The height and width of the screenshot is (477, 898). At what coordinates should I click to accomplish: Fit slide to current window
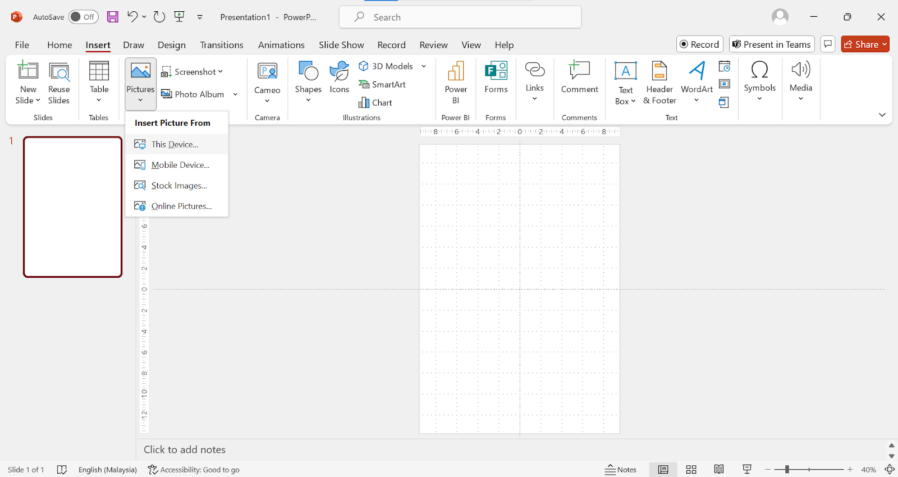890,470
